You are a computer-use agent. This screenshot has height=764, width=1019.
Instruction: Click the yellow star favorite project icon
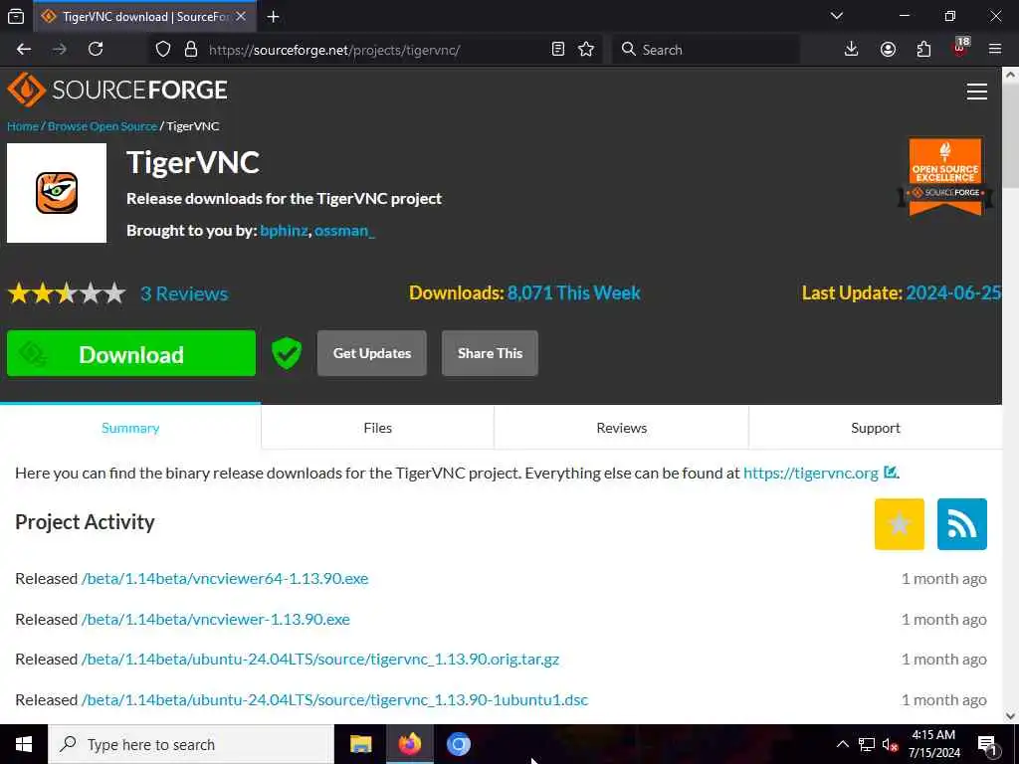900,524
